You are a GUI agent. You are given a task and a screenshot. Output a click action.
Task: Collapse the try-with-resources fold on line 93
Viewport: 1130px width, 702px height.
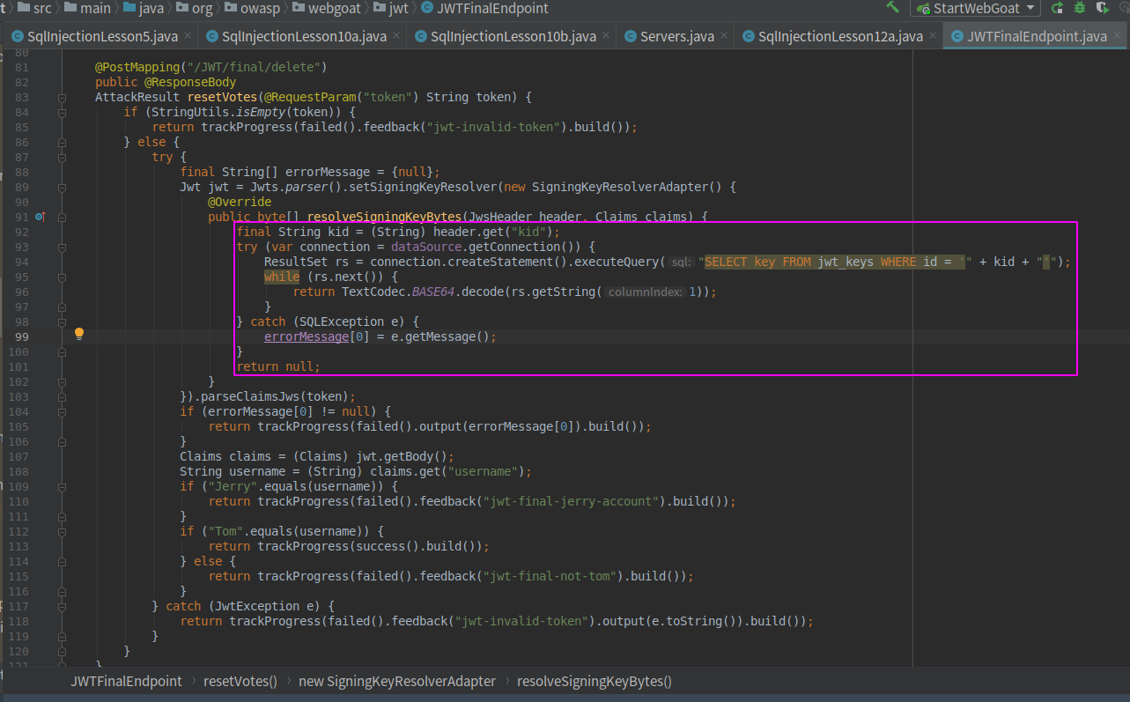point(62,247)
